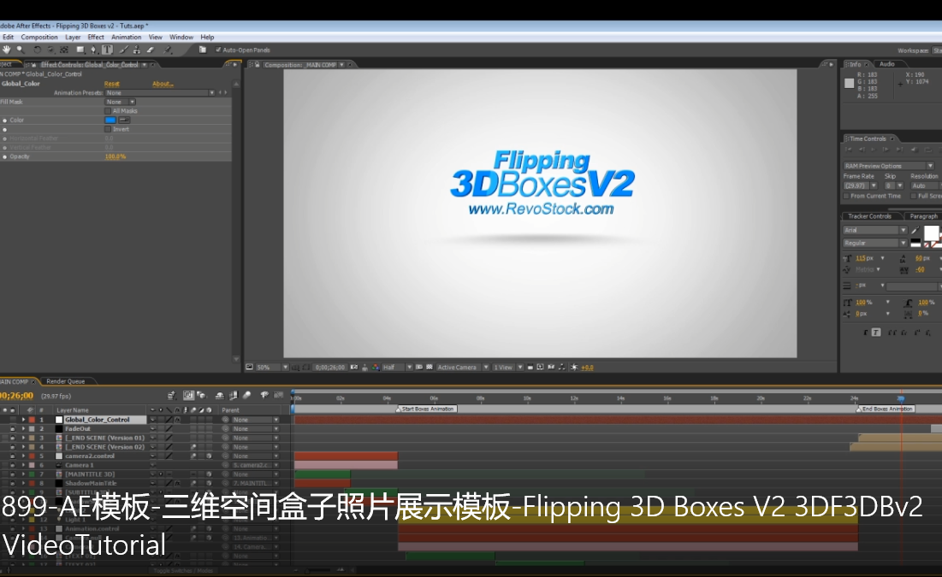Click the exposure +0.0 value

[x=587, y=368]
